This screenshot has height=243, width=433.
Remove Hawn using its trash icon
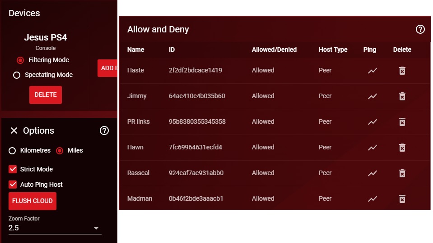pyautogui.click(x=402, y=148)
